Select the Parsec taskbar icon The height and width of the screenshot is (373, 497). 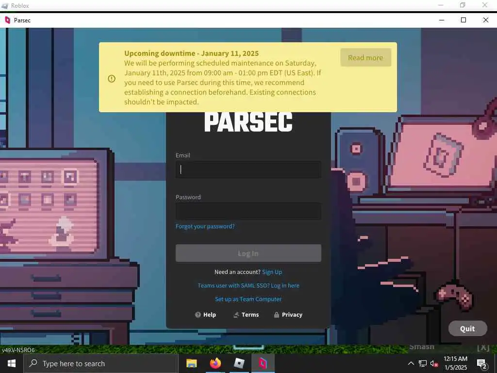[263, 363]
